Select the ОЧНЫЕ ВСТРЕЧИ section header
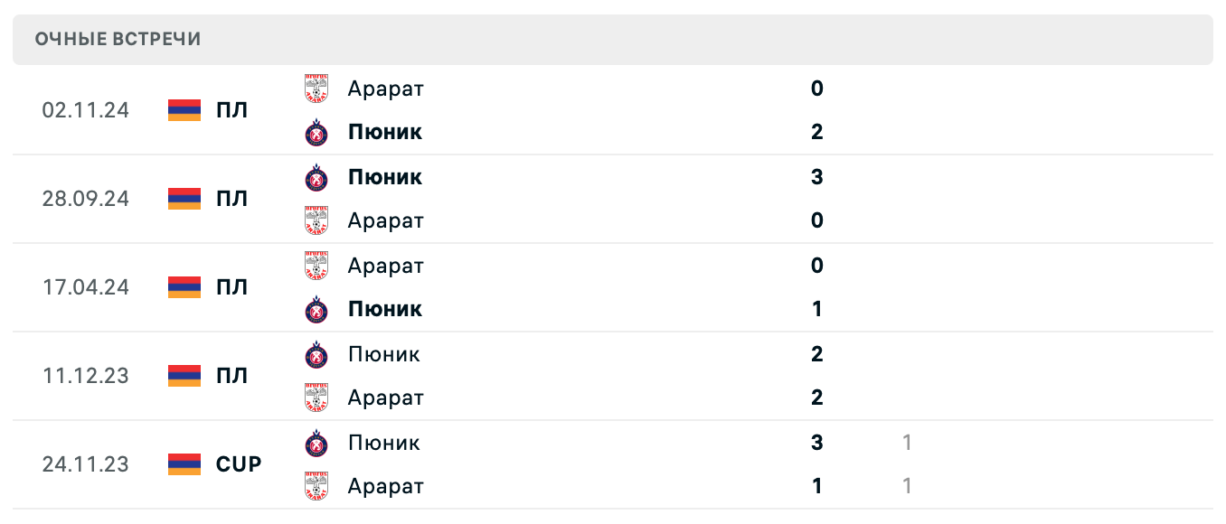The image size is (1226, 524). 118,39
